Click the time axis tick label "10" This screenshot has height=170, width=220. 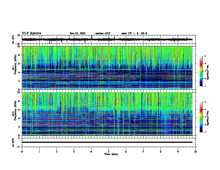195,152
